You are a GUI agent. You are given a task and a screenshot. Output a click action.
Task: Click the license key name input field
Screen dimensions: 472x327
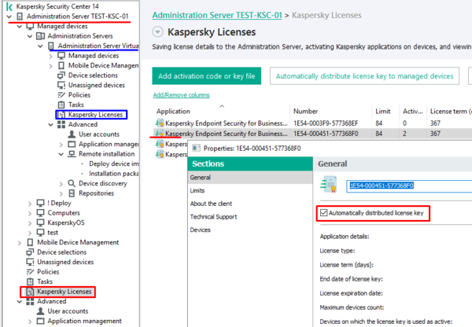(409, 186)
